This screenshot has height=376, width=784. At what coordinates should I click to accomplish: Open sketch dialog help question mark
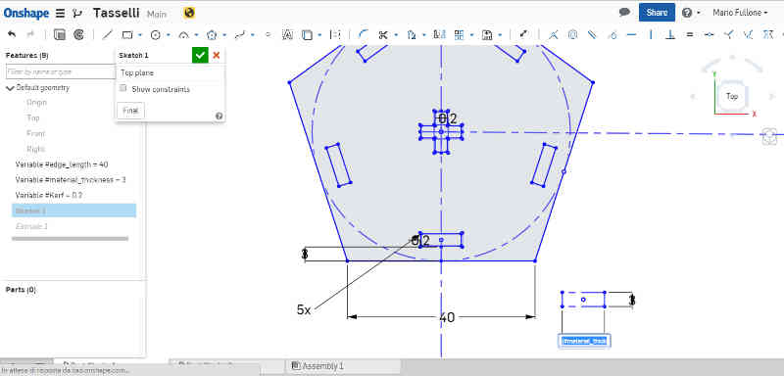pos(219,116)
